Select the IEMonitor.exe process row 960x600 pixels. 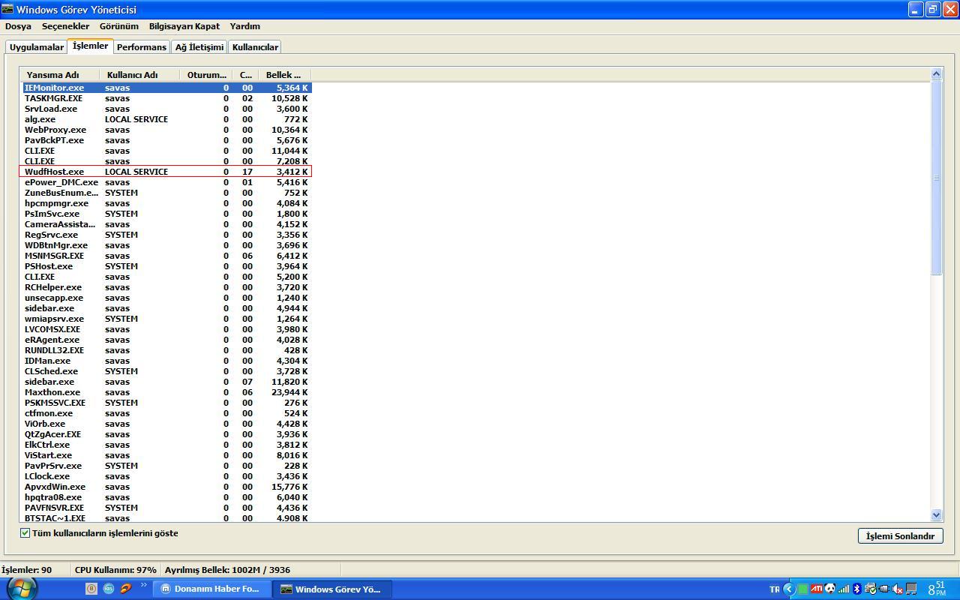click(x=166, y=88)
